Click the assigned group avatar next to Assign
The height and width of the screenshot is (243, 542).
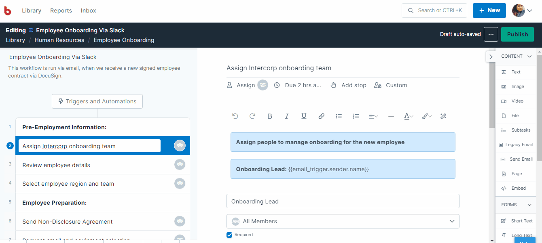click(x=263, y=85)
